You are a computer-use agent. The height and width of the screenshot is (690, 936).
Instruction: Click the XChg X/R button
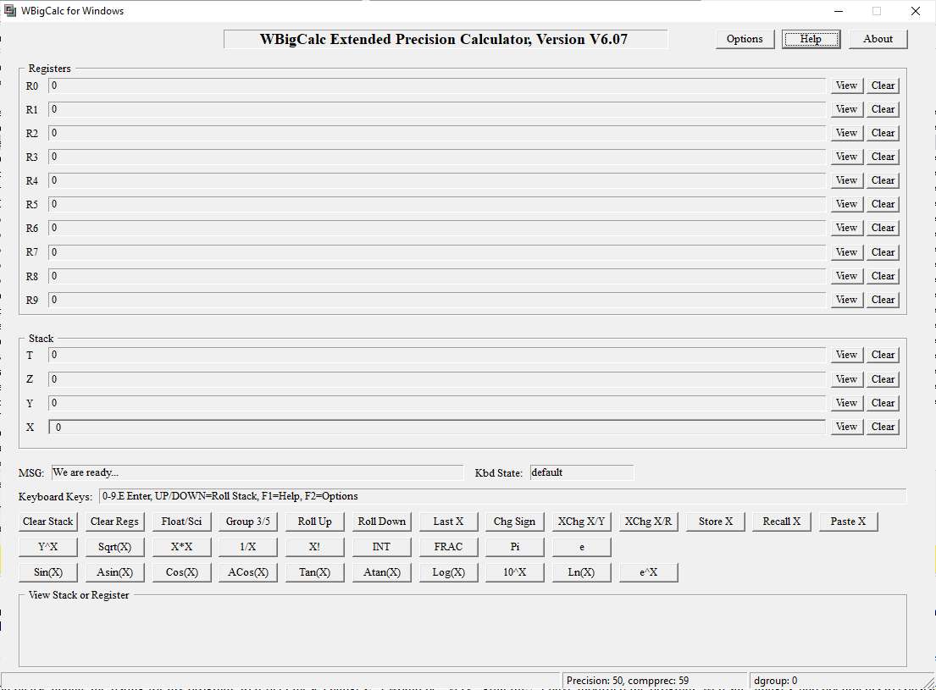coord(648,522)
